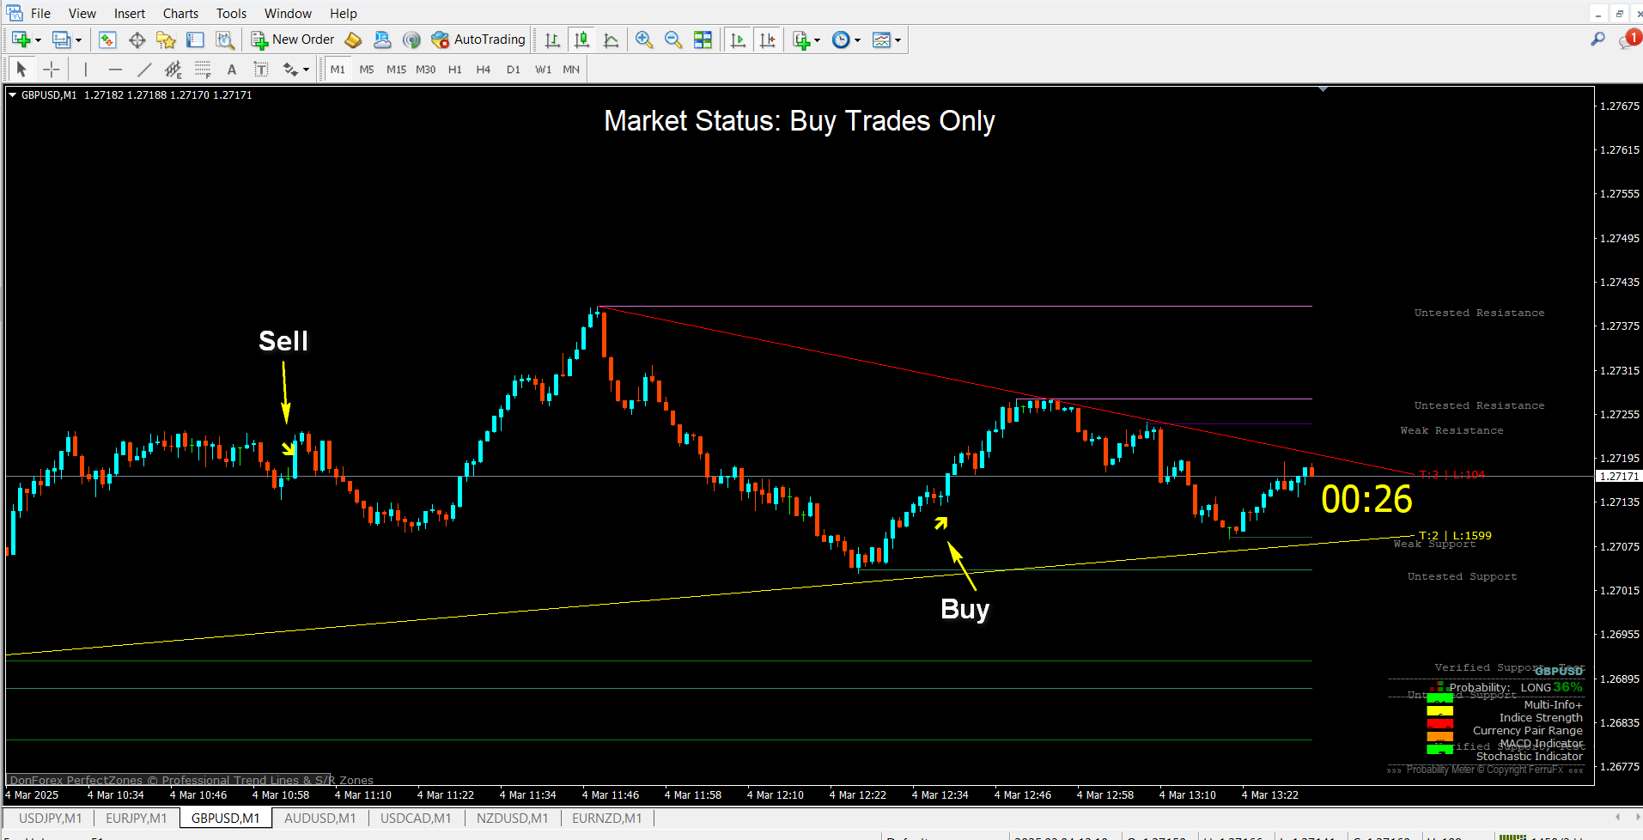Toggle the AutoTrading button
Image resolution: width=1643 pixels, height=840 pixels.
[x=478, y=40]
